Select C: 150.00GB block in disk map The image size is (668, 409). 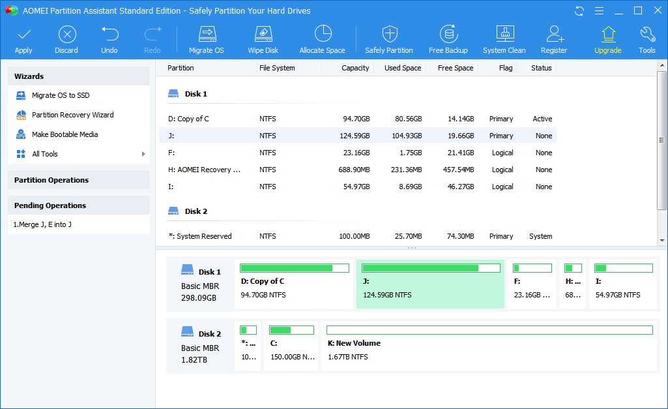(291, 346)
